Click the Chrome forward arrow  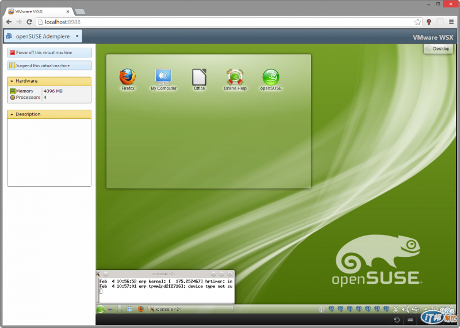pyautogui.click(x=19, y=22)
